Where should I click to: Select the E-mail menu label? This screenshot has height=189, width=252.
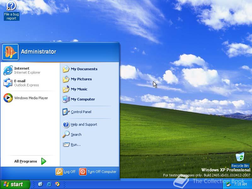(20, 81)
